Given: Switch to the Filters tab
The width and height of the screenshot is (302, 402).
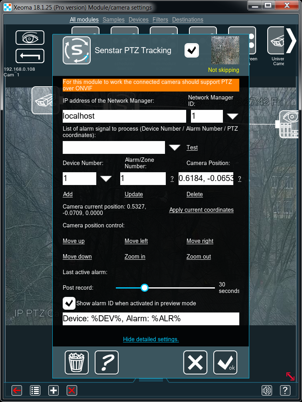Looking at the screenshot, I should click(160, 20).
